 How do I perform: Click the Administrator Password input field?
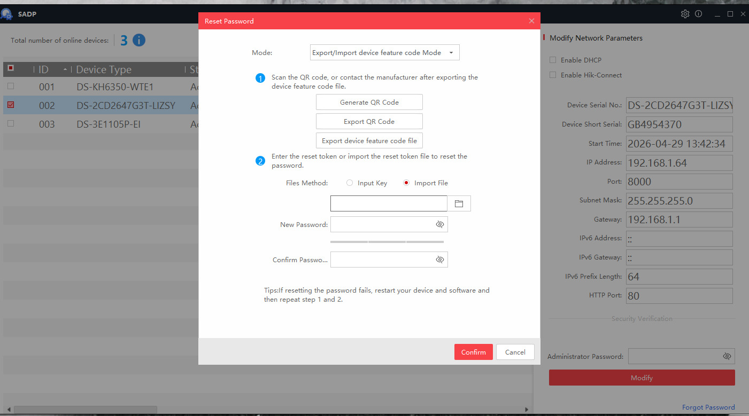click(681, 356)
